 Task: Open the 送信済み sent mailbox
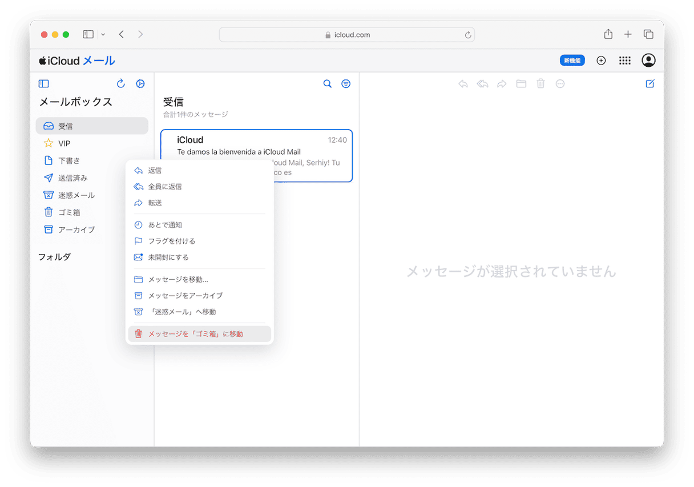(x=92, y=178)
